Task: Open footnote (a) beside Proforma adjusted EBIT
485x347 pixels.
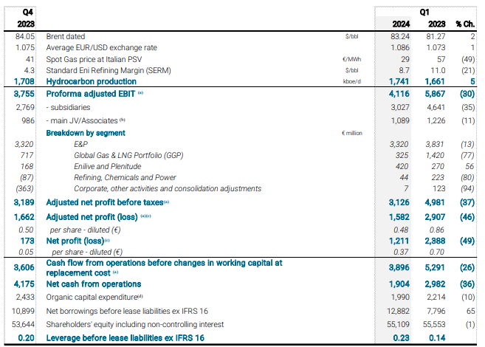Action: pos(140,93)
